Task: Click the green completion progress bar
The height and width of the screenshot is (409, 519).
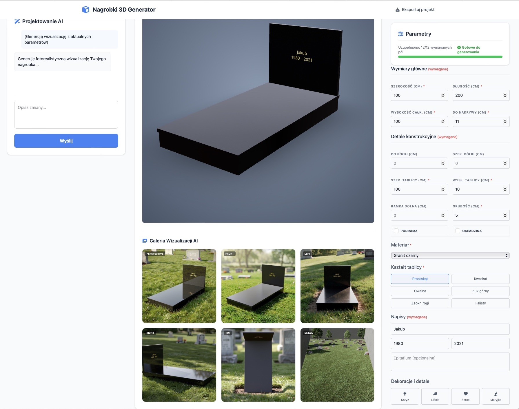Action: point(450,57)
